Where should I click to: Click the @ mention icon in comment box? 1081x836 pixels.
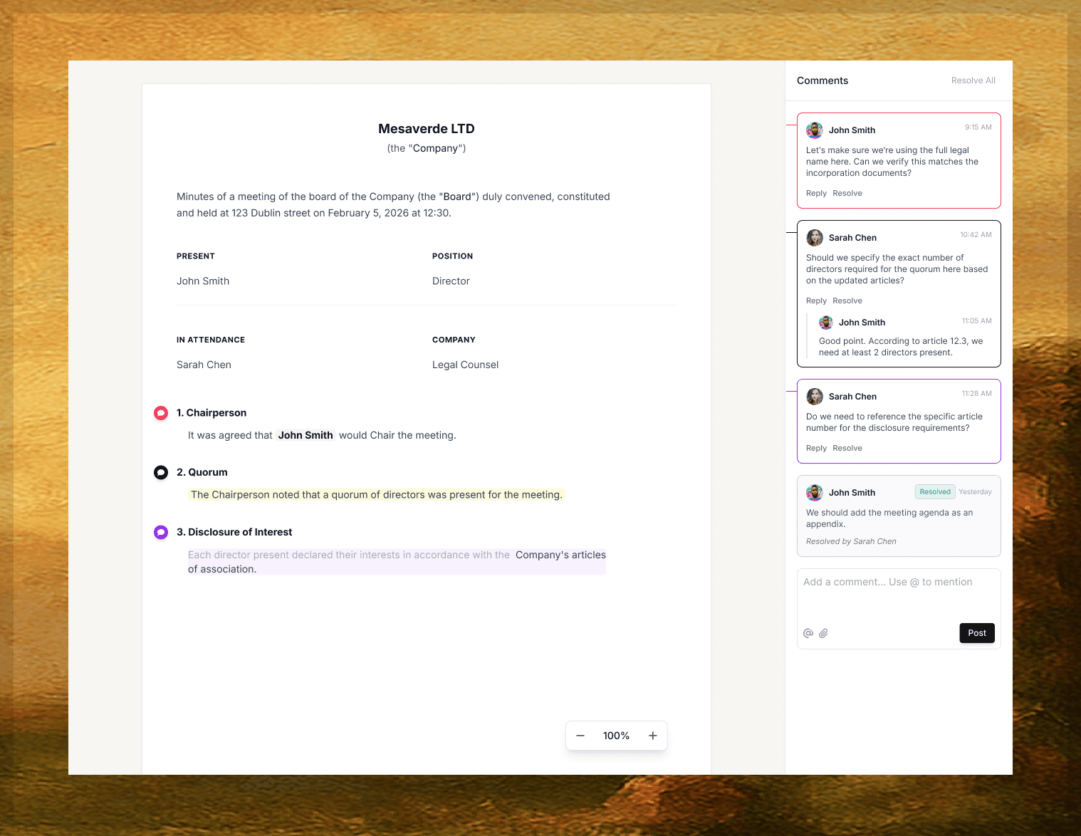point(808,633)
